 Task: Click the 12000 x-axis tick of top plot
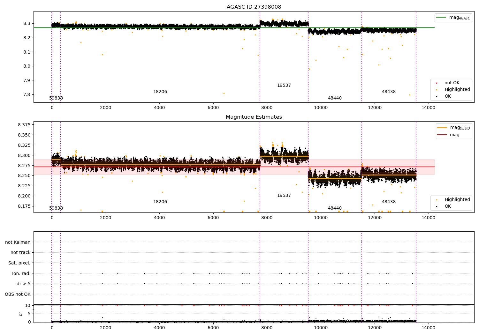click(x=375, y=108)
